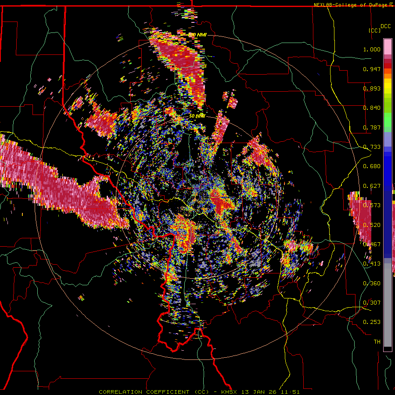Viewport: 395px width, 395px height.
Task: Select the 0.947 scale value
Action: tap(372, 69)
